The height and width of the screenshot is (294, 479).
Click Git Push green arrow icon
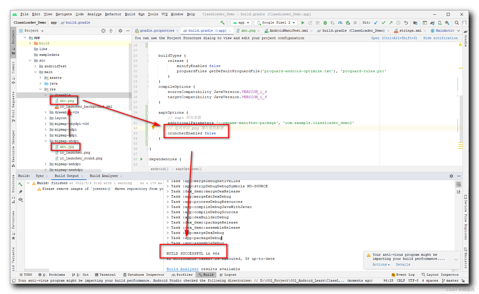pos(391,22)
